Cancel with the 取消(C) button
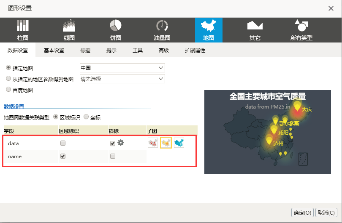 click(326, 212)
